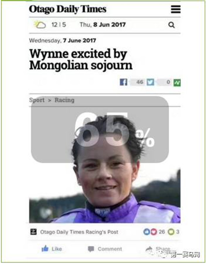The width and height of the screenshot is (206, 264).
Task: Click the red heart reaction icon
Action: coord(154,232)
